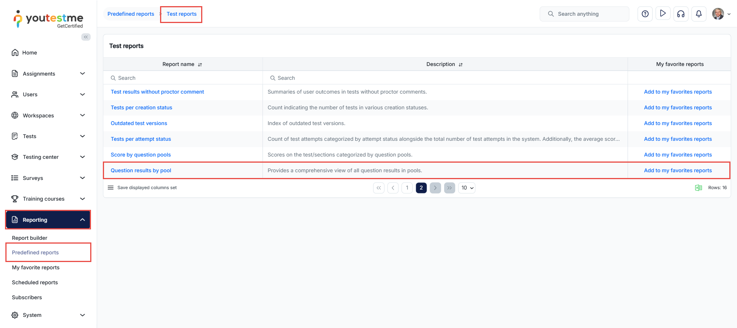
Task: Click the Tests document icon
Action: pyautogui.click(x=15, y=136)
